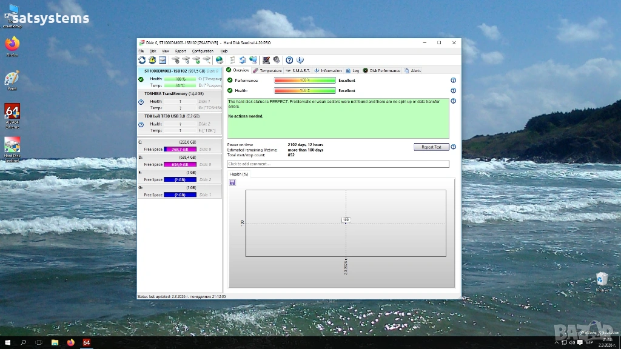Open AIDA64 Extreme desktop shortcut
Screen dimensions: 621x349
pos(12,115)
